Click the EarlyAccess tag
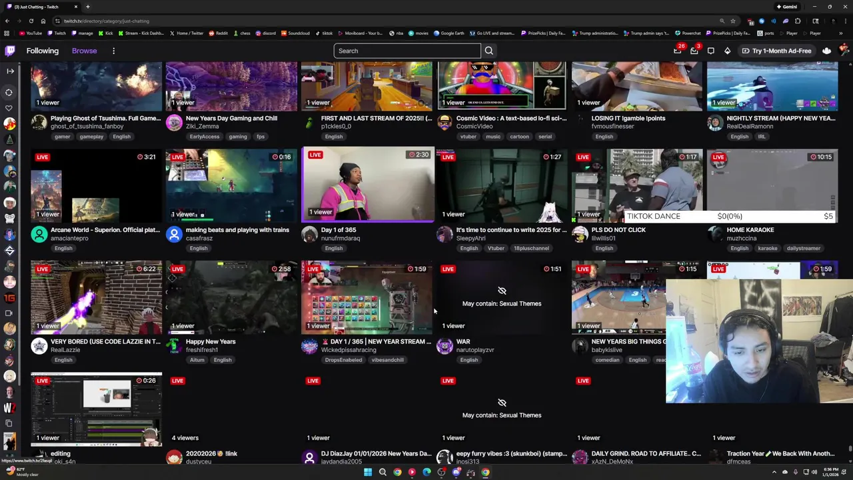 click(205, 137)
